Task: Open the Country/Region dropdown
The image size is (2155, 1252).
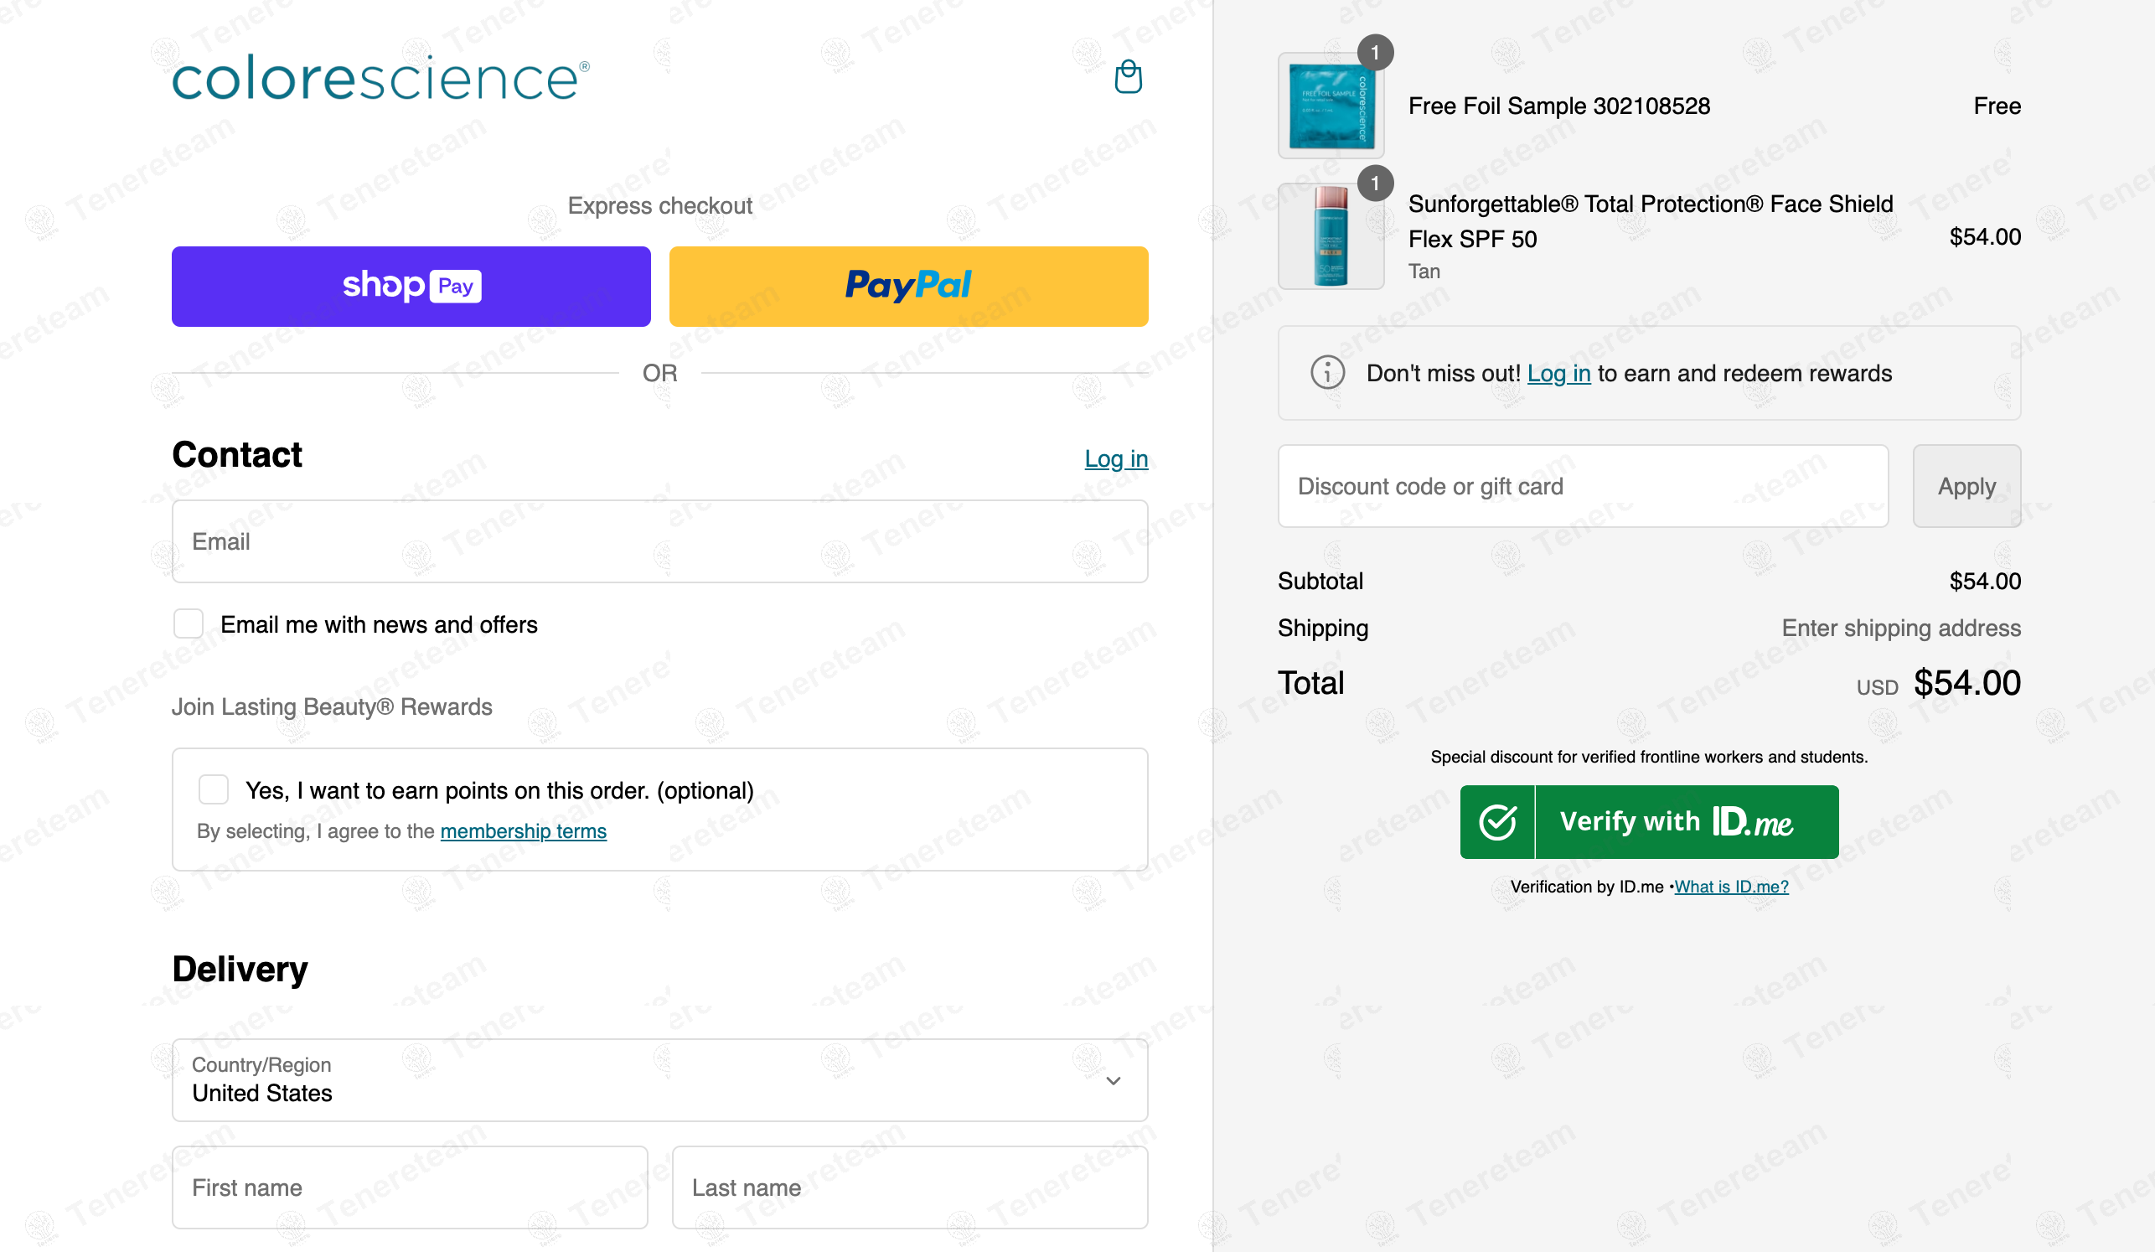Action: coord(659,1080)
